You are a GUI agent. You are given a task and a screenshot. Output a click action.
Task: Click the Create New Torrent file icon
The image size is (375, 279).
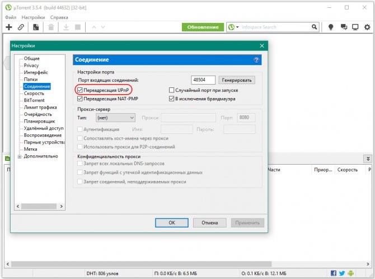(36, 27)
